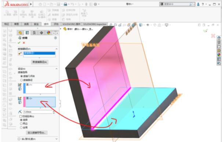This screenshot has height=142, width=222.
Task: Click the 新焊接路径 button
Action: point(40,62)
